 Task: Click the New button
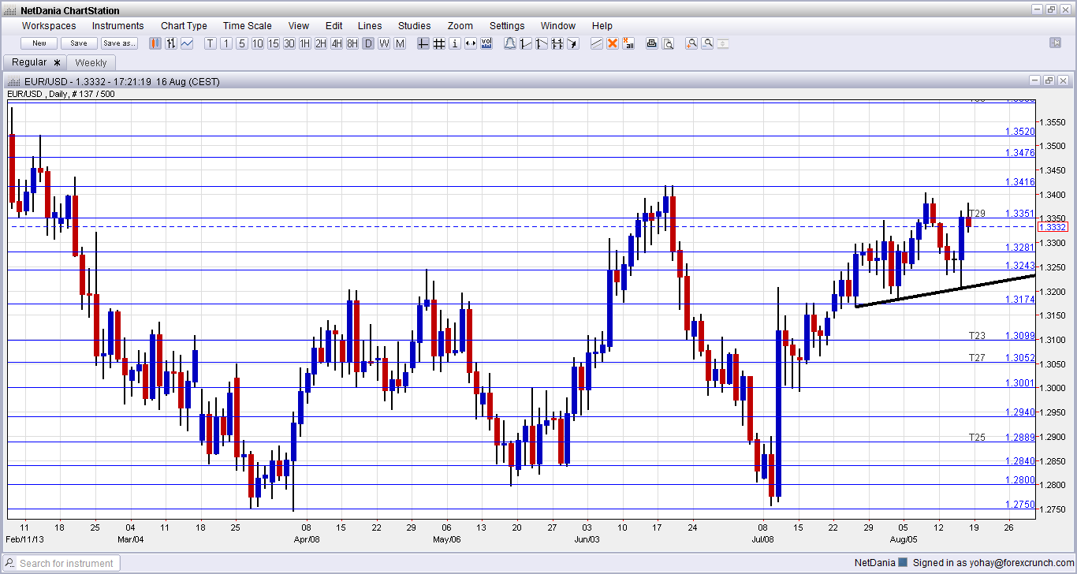coord(39,43)
